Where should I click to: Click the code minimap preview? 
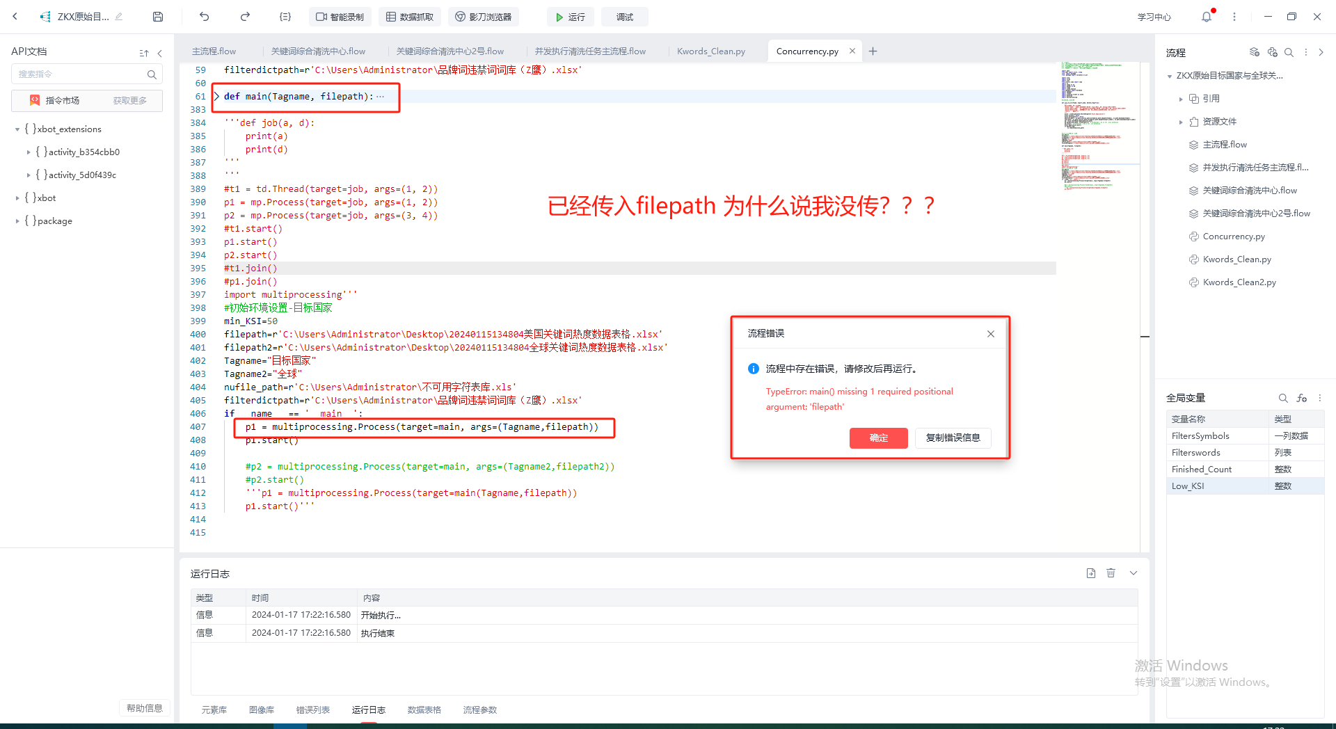[x=1099, y=125]
